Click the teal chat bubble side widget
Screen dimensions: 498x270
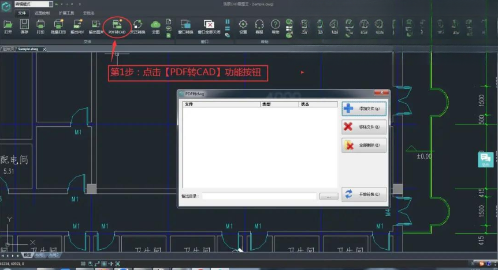point(486,160)
